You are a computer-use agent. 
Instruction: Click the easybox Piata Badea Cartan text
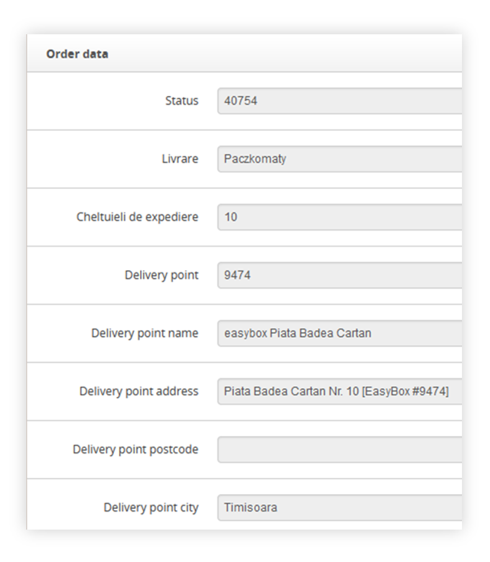[x=298, y=333]
